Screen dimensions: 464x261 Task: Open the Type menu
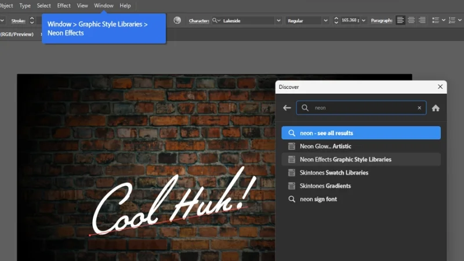(x=25, y=6)
